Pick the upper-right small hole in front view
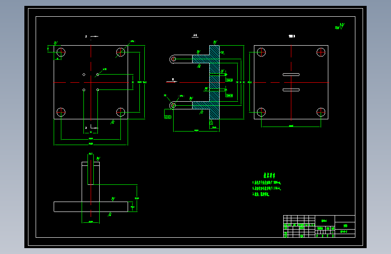The width and height of the screenshot is (391, 254). pyautogui.click(x=97, y=75)
